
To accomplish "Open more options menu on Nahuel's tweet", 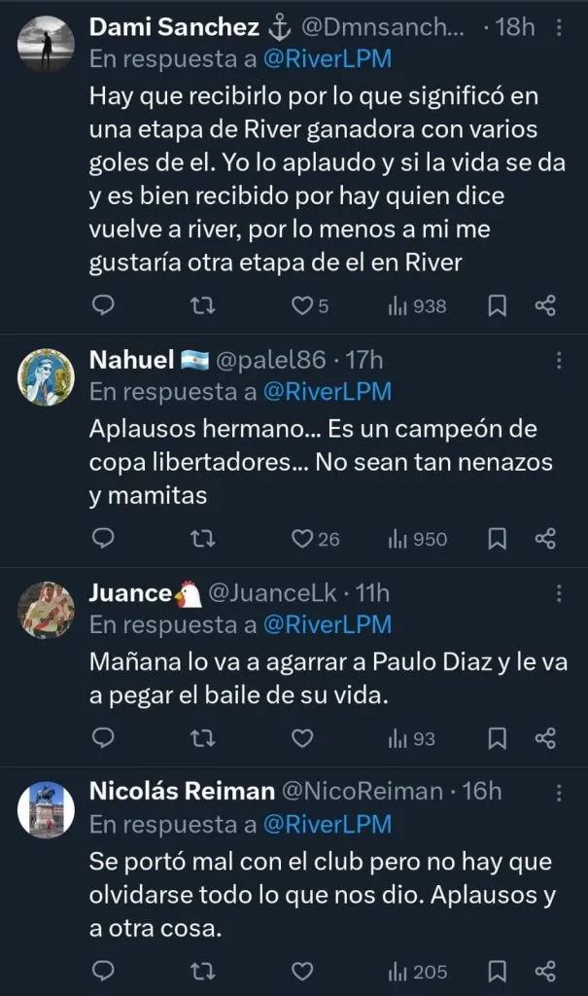I will [558, 361].
